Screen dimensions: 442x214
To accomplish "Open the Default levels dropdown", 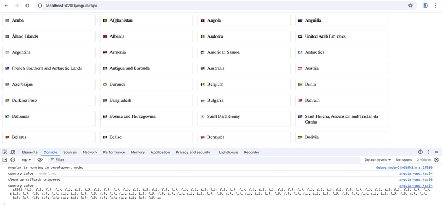I will (x=377, y=159).
